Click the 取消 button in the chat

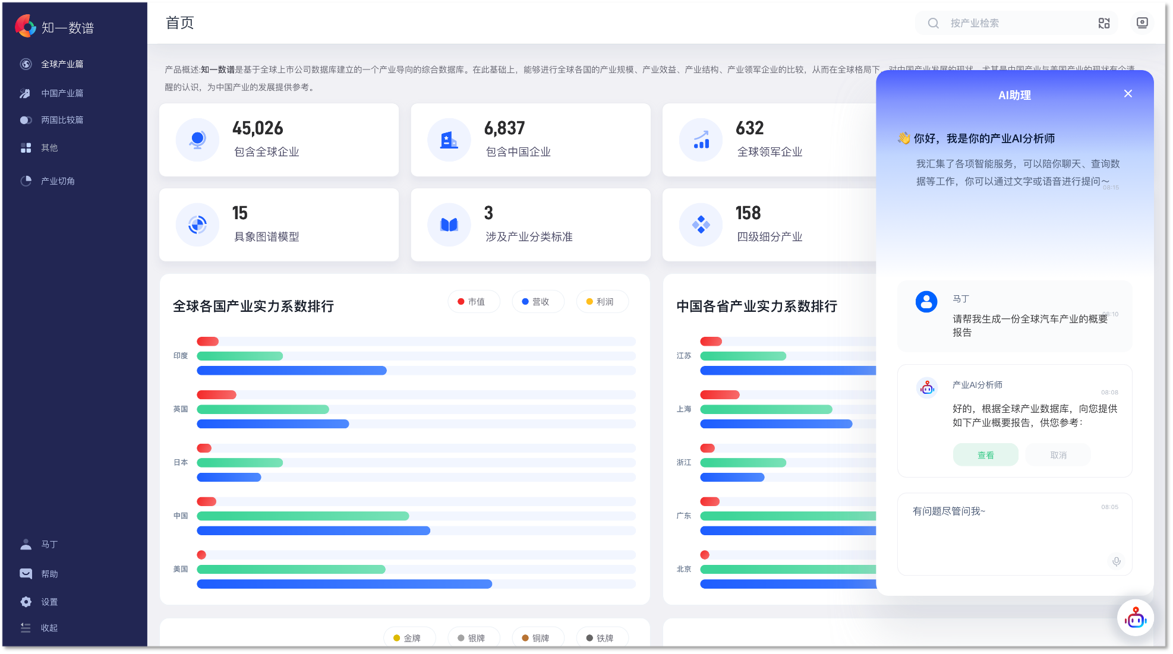coord(1058,455)
